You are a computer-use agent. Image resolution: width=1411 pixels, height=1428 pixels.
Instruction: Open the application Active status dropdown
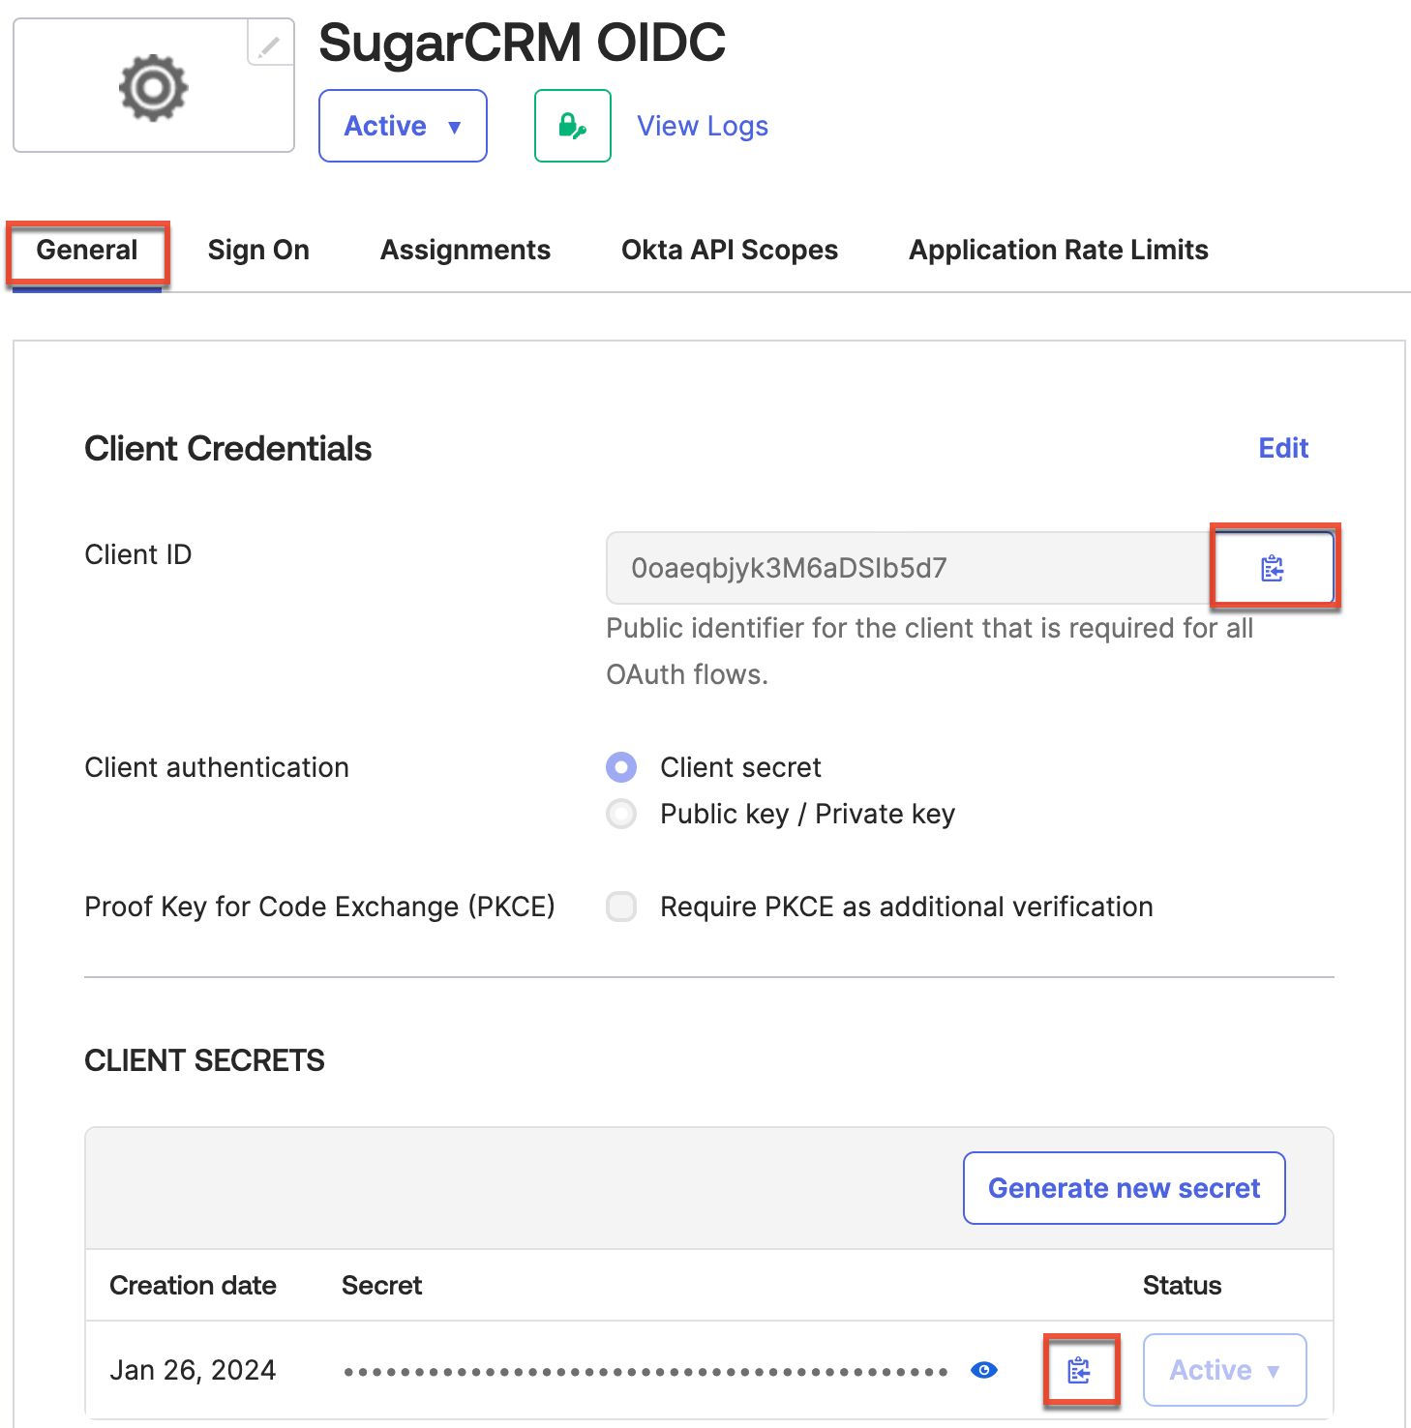[x=403, y=125]
